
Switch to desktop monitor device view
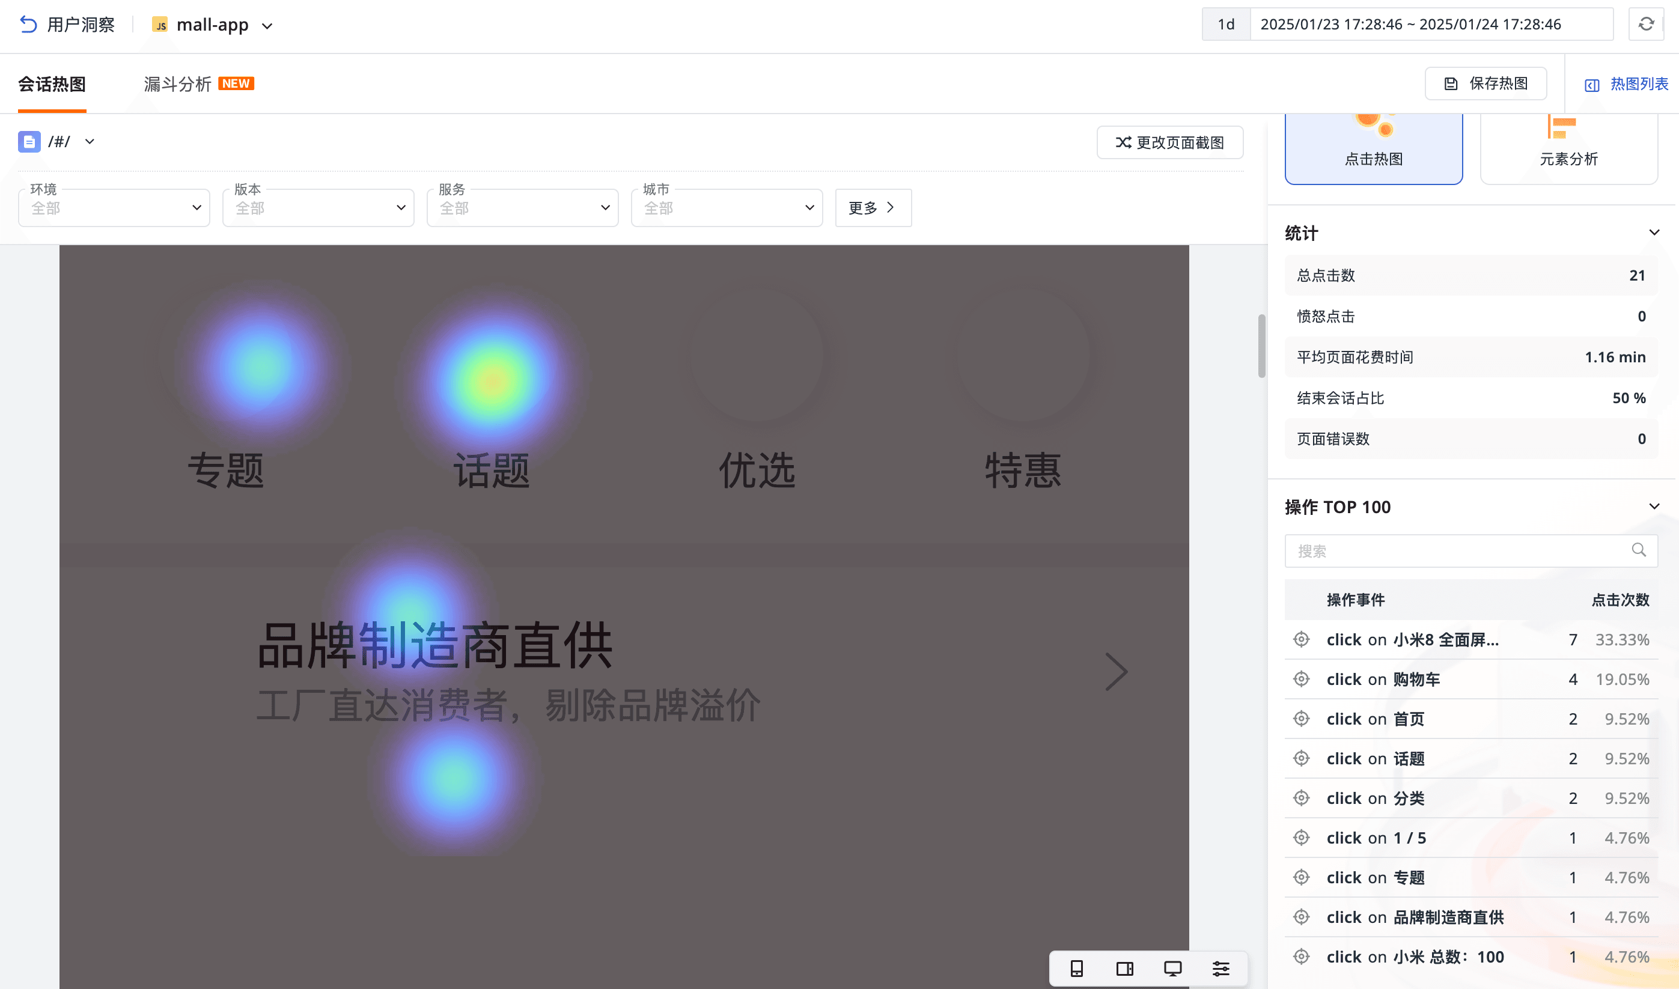click(x=1172, y=969)
